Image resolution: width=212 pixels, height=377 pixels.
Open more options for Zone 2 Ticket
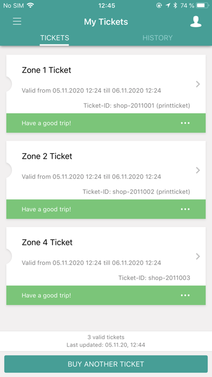[x=185, y=209]
